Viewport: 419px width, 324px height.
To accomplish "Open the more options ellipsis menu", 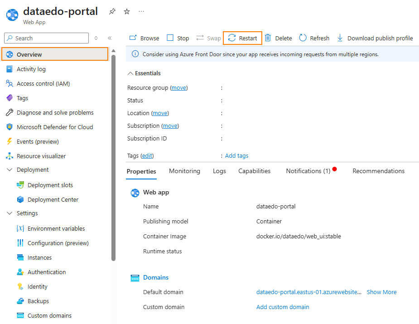I will pyautogui.click(x=141, y=12).
